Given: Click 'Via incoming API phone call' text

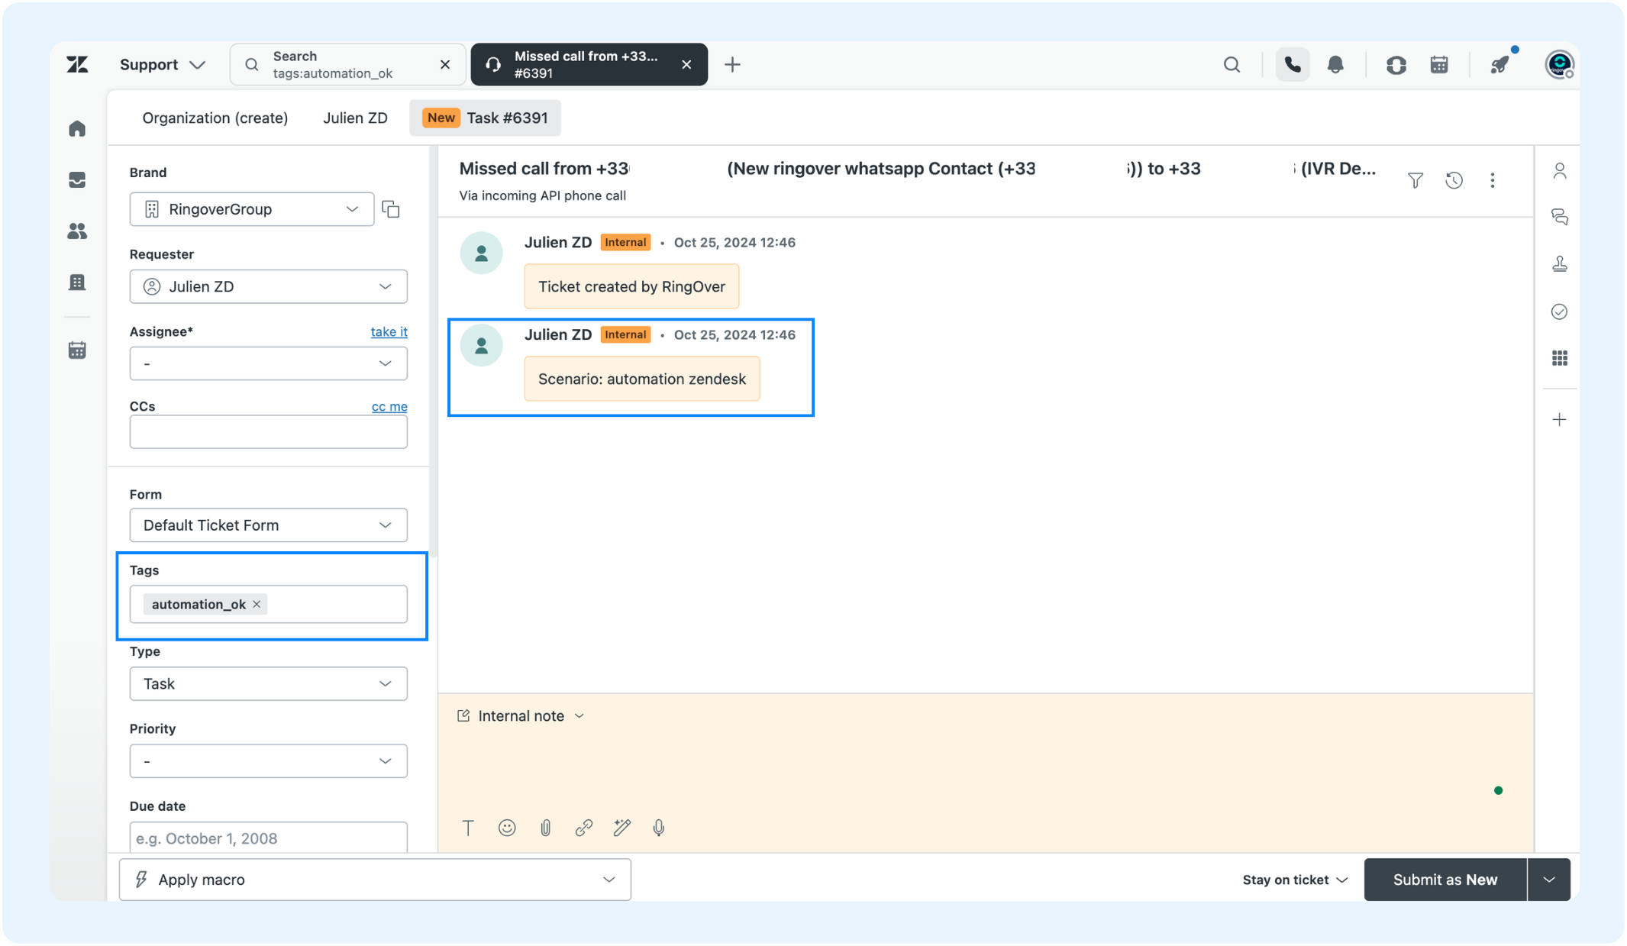Looking at the screenshot, I should (542, 196).
